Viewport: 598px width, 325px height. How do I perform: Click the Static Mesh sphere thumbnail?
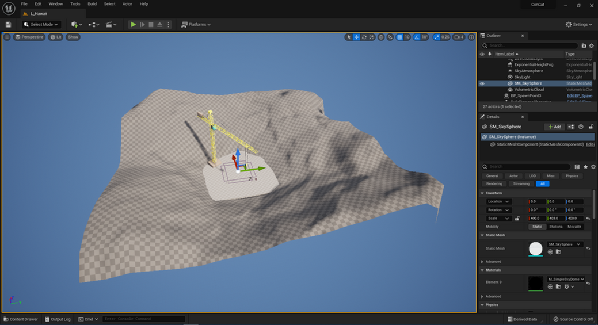535,248
